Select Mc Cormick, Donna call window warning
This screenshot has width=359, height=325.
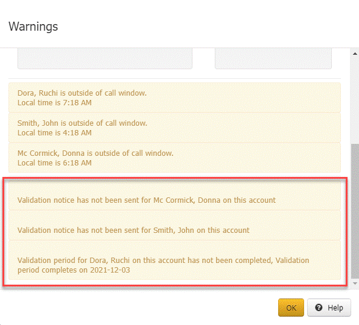point(175,158)
